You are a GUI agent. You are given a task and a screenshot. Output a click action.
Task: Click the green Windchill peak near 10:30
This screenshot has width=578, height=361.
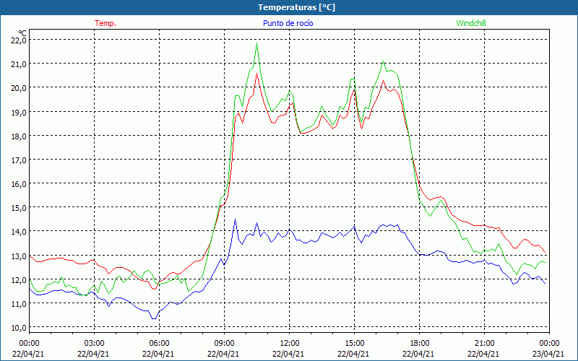[256, 43]
